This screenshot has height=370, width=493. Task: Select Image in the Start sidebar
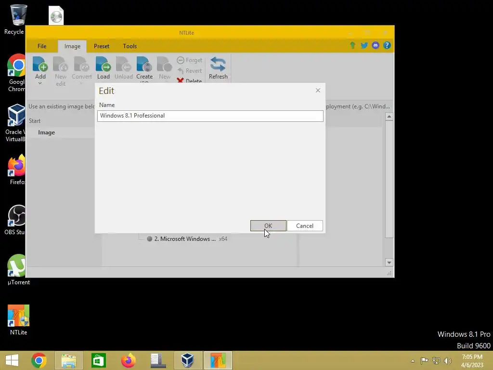(47, 132)
